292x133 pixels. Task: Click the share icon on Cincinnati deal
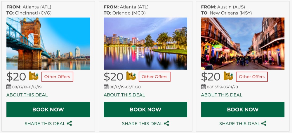coord(69,123)
